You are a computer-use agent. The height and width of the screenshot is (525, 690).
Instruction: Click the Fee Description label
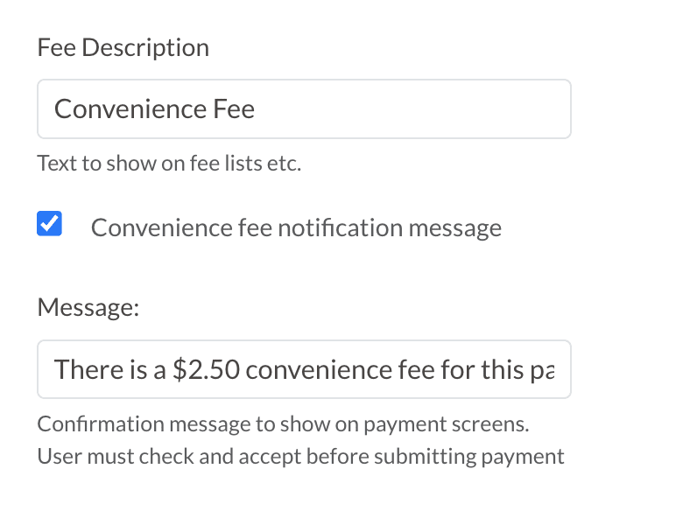(x=123, y=47)
